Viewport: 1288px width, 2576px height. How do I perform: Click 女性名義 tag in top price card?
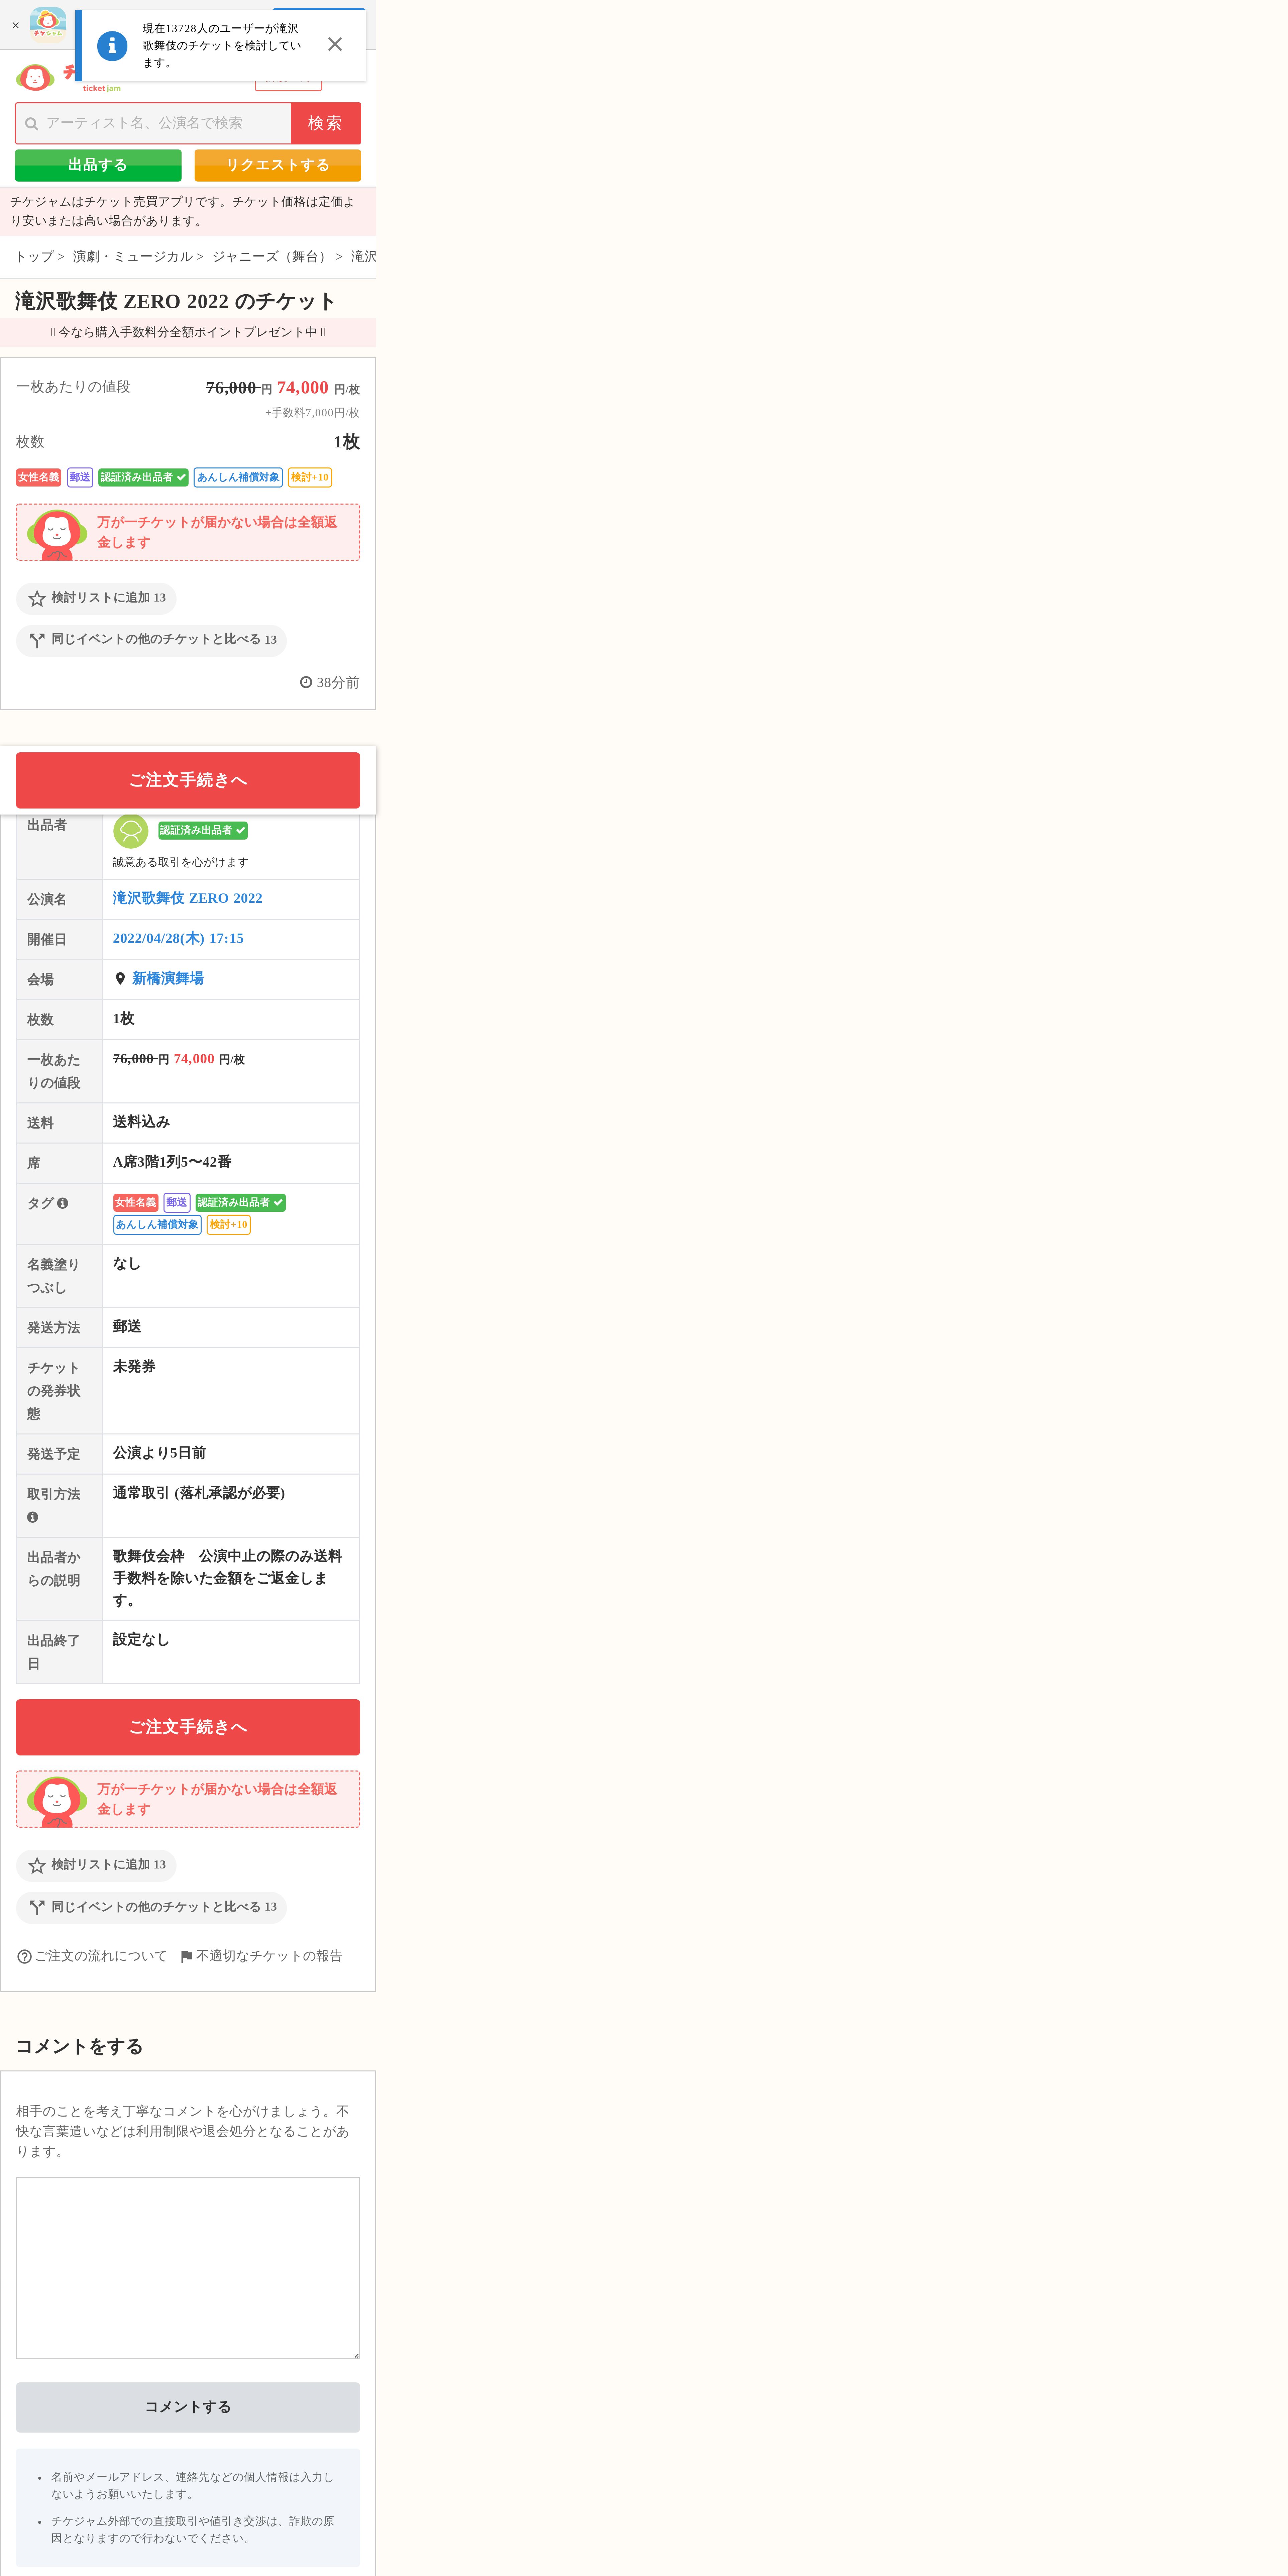tap(38, 477)
